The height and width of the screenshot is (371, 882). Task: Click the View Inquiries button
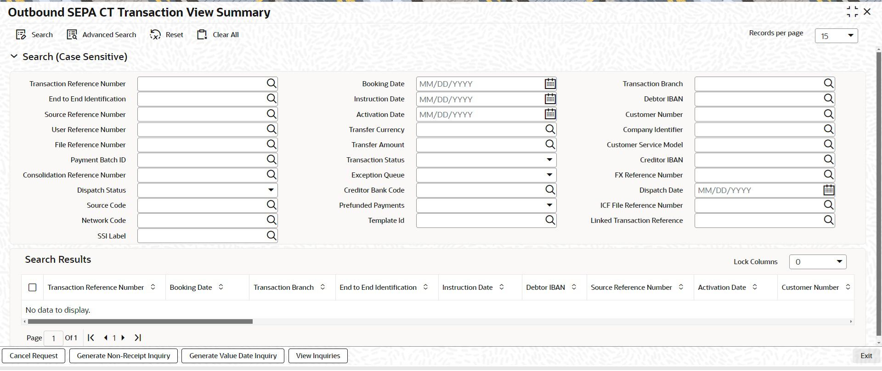pos(318,356)
